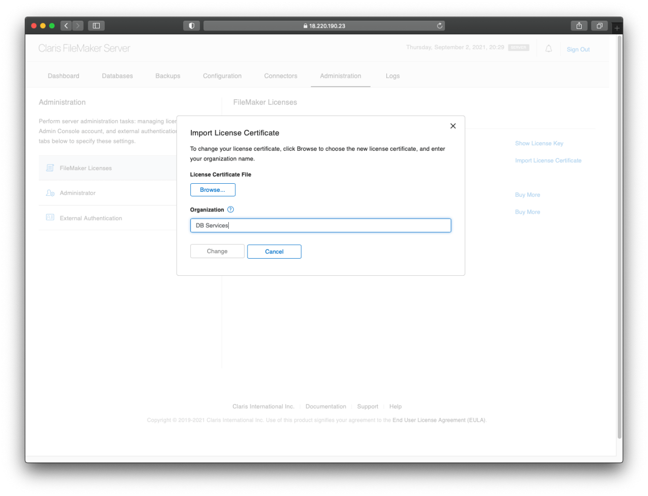Cancel the license import dialog
This screenshot has height=496, width=648.
[x=274, y=252]
